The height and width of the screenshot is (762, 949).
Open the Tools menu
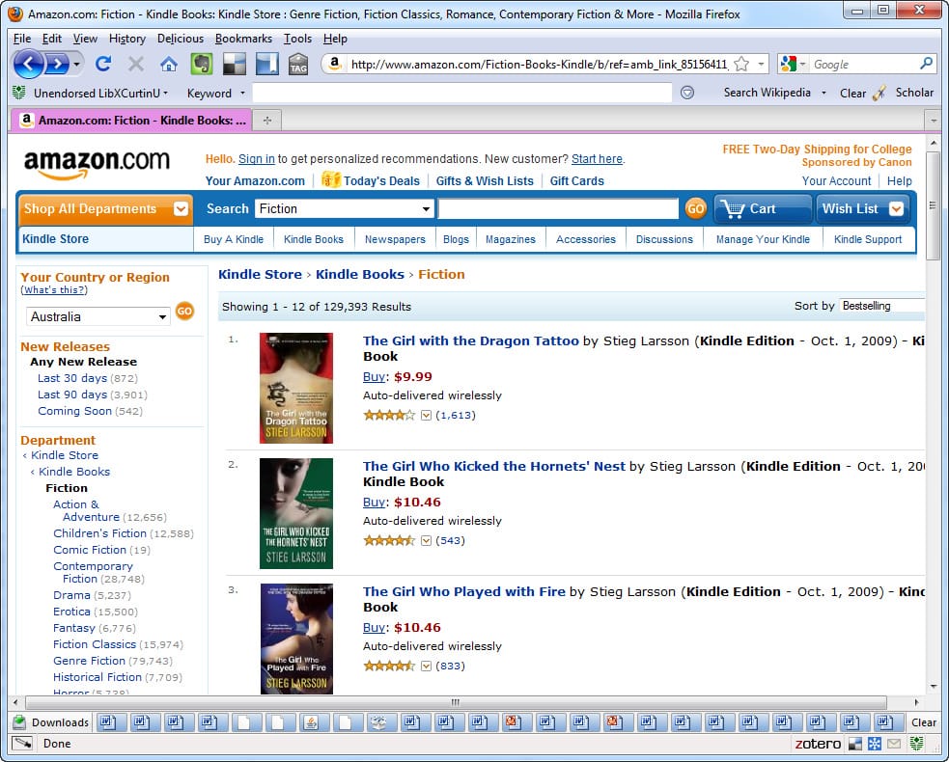[297, 39]
